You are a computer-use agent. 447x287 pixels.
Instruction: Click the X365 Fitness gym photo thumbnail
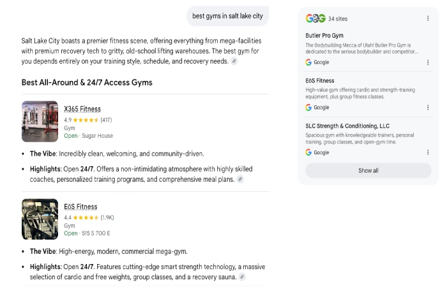click(40, 122)
